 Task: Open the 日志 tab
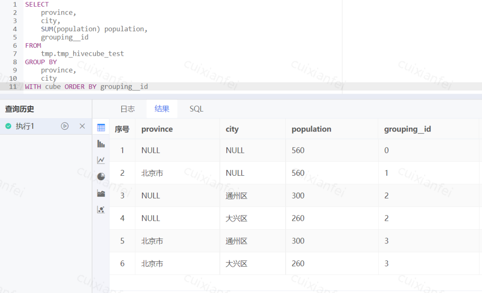127,109
